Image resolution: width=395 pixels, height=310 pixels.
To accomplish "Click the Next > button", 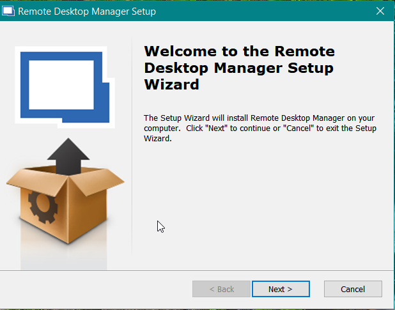I will click(x=281, y=289).
